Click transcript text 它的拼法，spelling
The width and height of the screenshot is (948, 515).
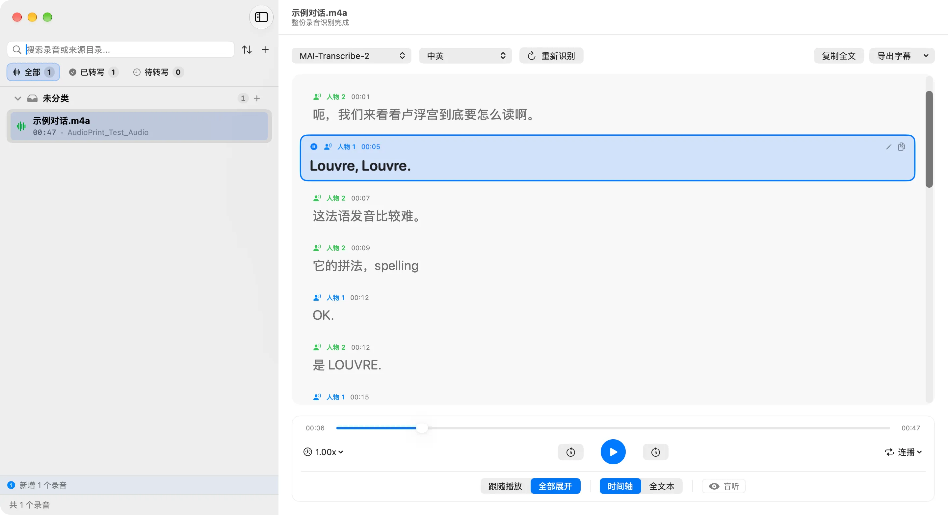(365, 265)
